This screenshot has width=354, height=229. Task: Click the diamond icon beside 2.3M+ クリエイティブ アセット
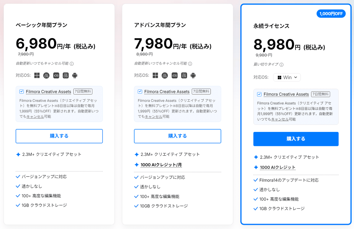18,154
